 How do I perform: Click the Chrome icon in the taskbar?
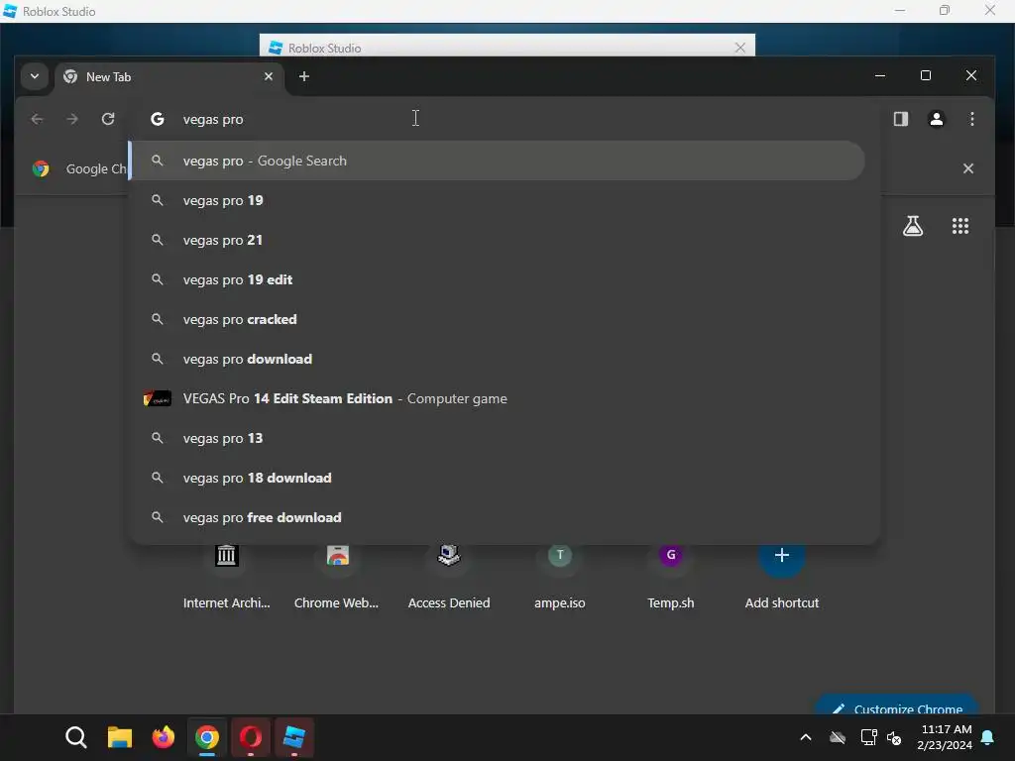coord(207,737)
